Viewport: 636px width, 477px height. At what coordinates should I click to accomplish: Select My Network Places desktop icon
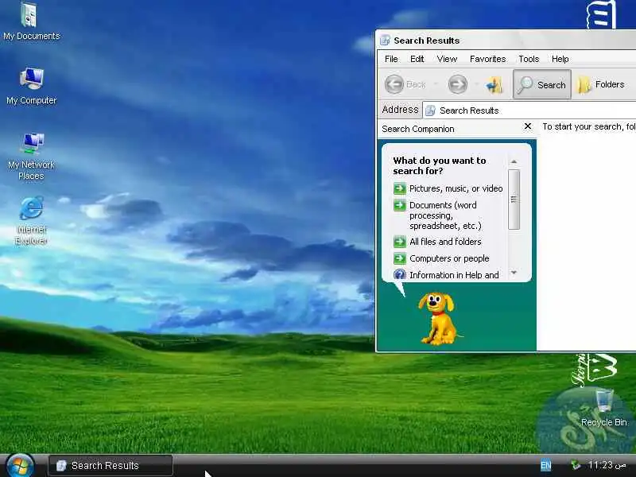coord(31,156)
